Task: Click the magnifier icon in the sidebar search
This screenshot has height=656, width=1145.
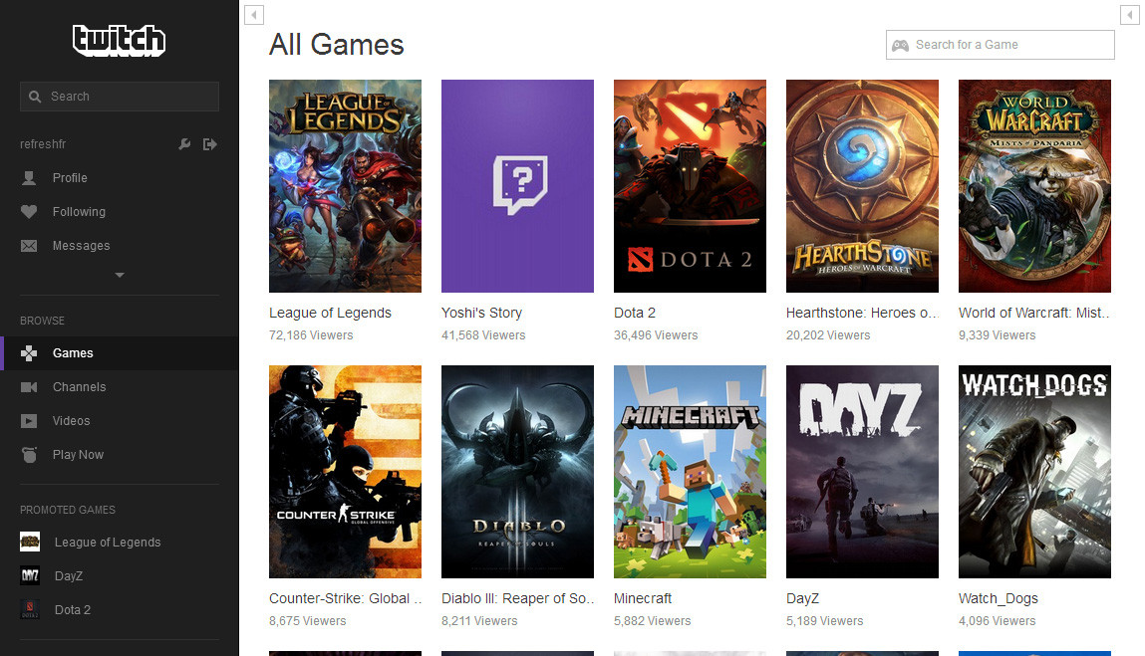Action: pyautogui.click(x=37, y=96)
